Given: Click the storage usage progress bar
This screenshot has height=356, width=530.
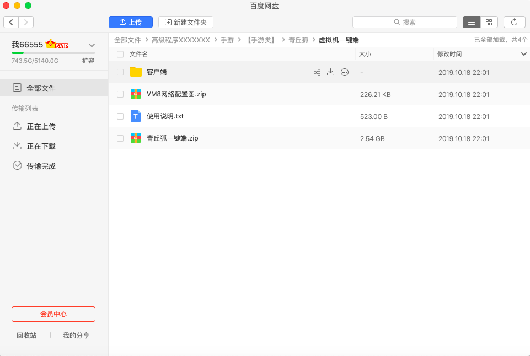Looking at the screenshot, I should pos(53,53).
